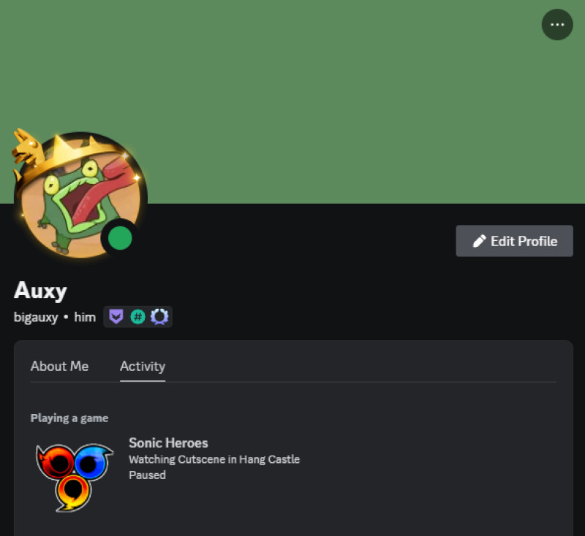
Task: Switch to the About Me tab
Action: (59, 366)
